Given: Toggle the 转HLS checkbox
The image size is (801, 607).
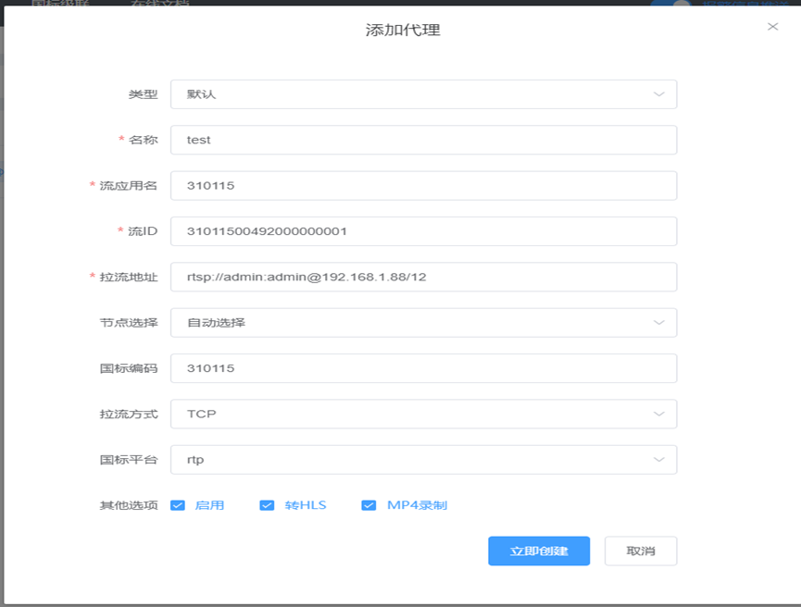Looking at the screenshot, I should click(x=267, y=505).
